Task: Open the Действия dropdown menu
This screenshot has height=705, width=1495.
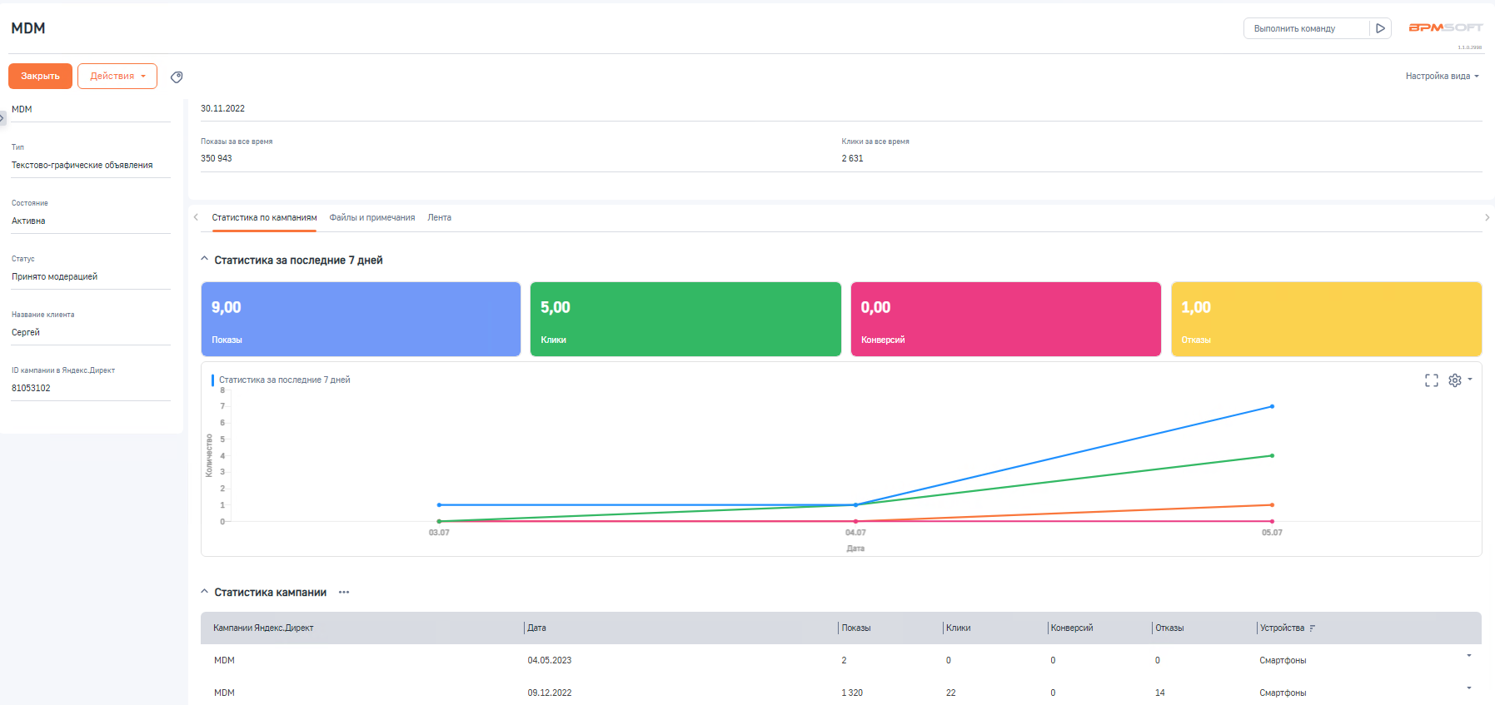Action: [x=117, y=76]
